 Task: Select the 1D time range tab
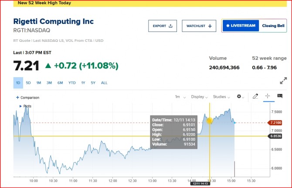tap(18, 83)
